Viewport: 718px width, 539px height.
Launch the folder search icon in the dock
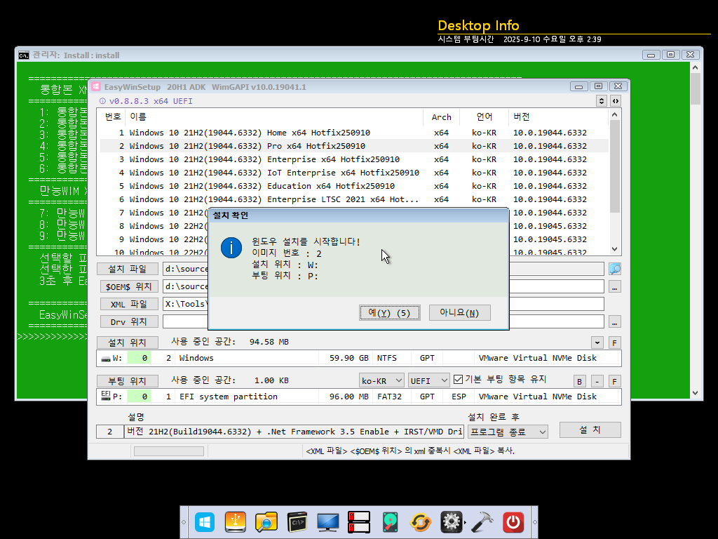click(x=266, y=522)
